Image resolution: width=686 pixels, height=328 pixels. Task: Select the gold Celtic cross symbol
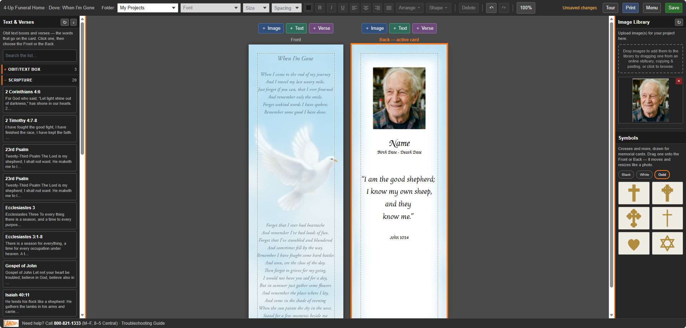[667, 193]
